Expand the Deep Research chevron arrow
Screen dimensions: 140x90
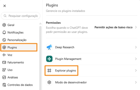click(136, 47)
